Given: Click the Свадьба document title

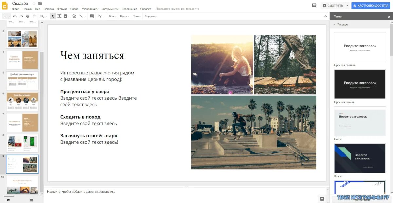Looking at the screenshot, I should (x=20, y=3).
